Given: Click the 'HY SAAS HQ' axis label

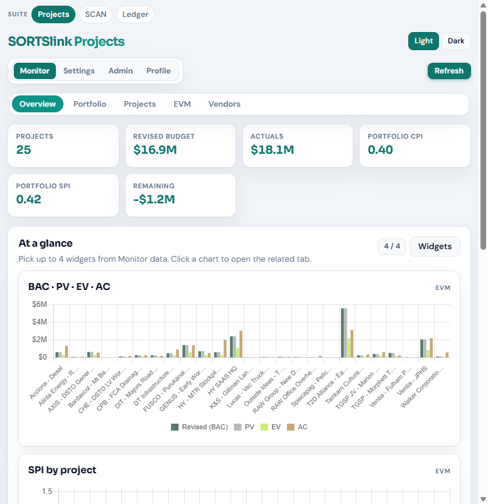Looking at the screenshot, I should click(x=222, y=380).
